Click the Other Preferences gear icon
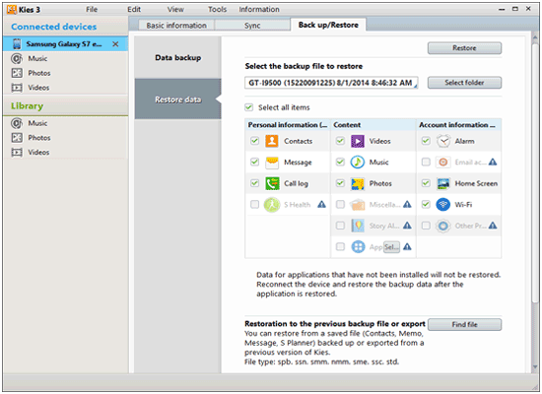542x394 pixels. pos(443,226)
